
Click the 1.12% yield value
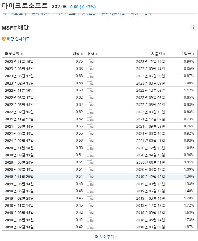189,90
